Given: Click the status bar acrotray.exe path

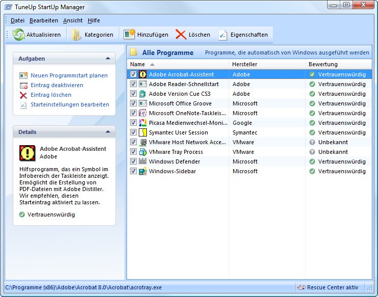Looking at the screenshot, I should 84,287.
